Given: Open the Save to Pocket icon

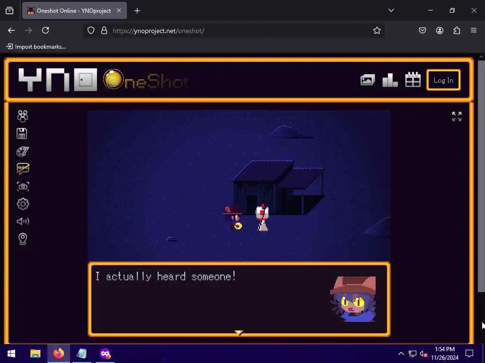Looking at the screenshot, I should [x=422, y=30].
